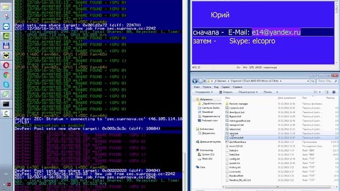Click the horizontal scrollbar under the file list
340x191 pixels.
277,187
